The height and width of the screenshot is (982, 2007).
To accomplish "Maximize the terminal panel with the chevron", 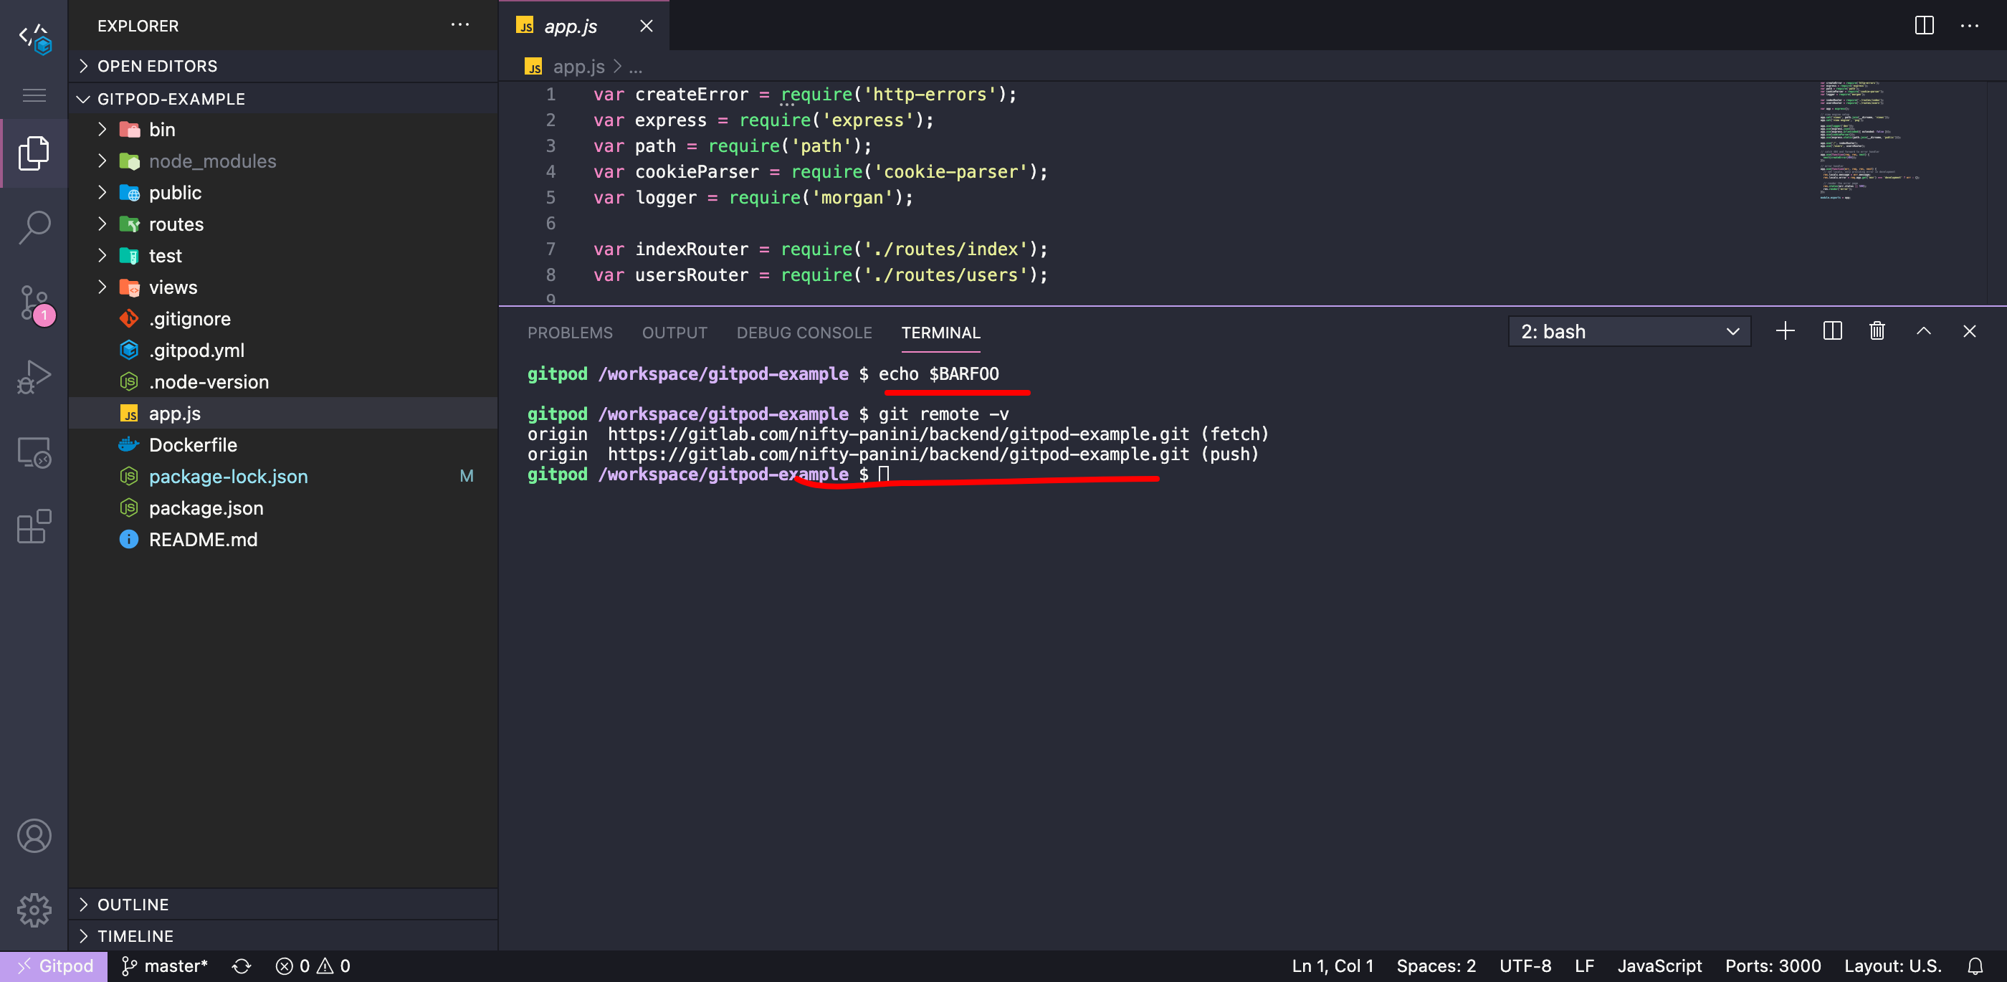I will coord(1924,330).
